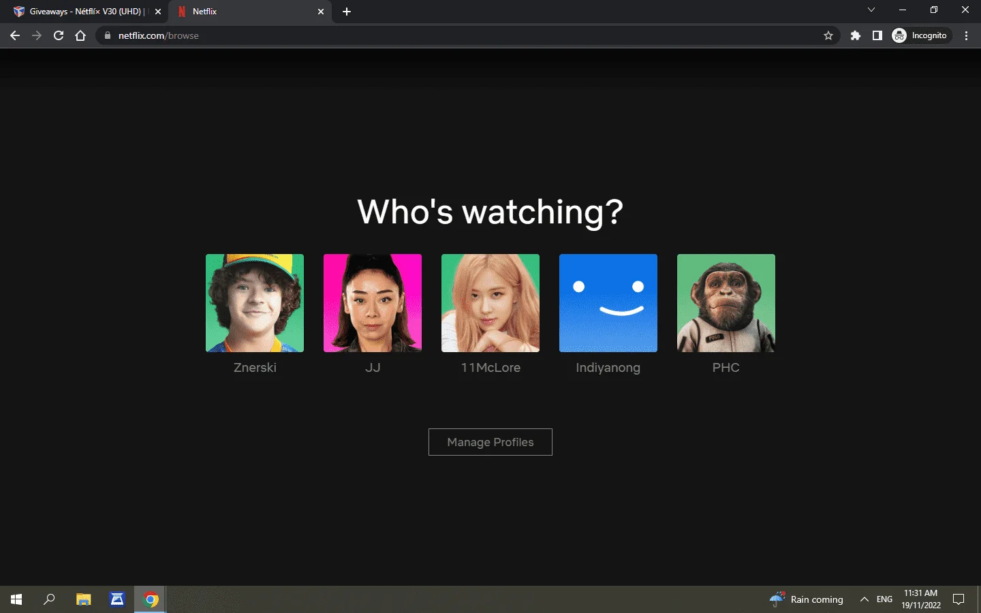Click the 11McLore profile name
The height and width of the screenshot is (613, 981).
[490, 368]
